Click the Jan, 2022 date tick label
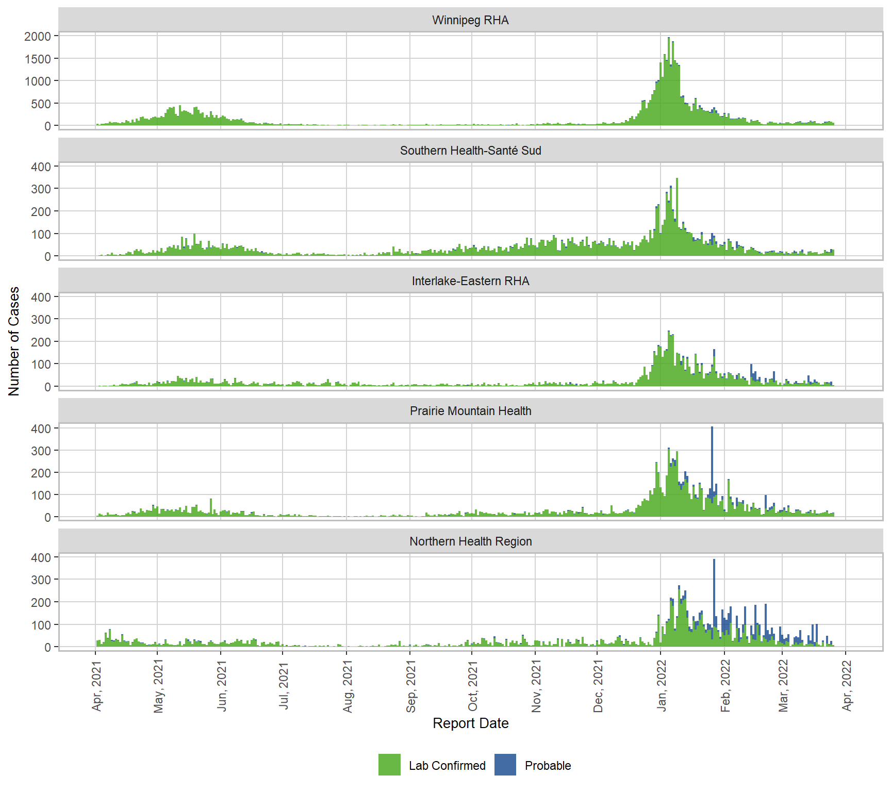This screenshot has height=792, width=891. pos(662,686)
